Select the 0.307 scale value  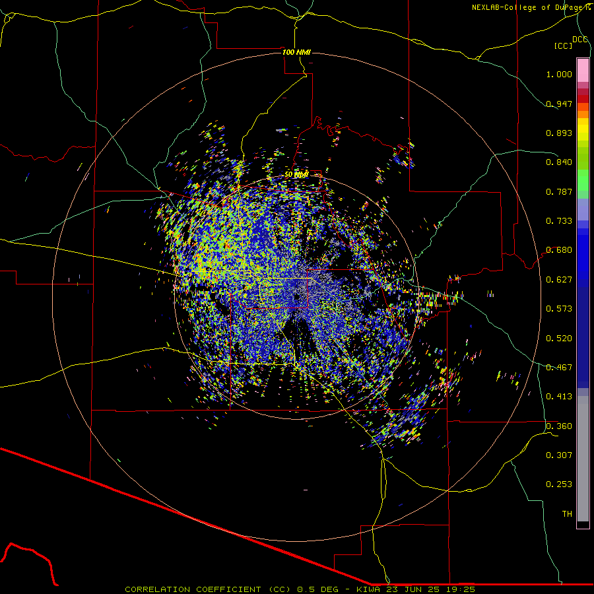[559, 455]
